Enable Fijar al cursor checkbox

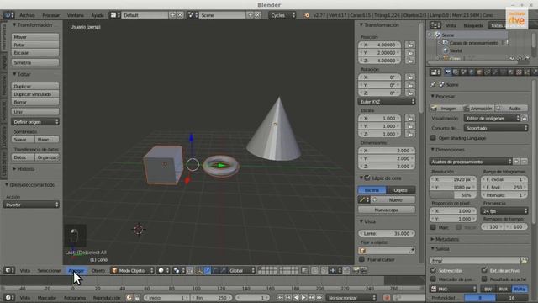click(361, 259)
